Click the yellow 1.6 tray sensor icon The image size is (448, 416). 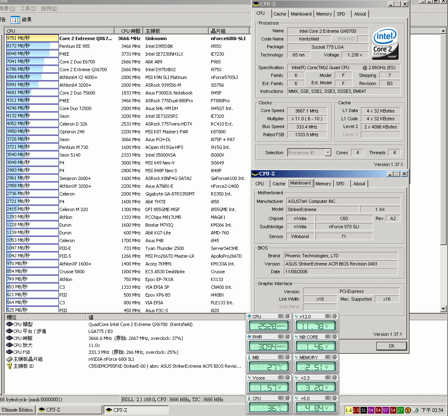pos(349,410)
